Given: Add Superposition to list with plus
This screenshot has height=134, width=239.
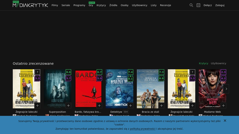Looking at the screenshot, I should pos(68,105).
